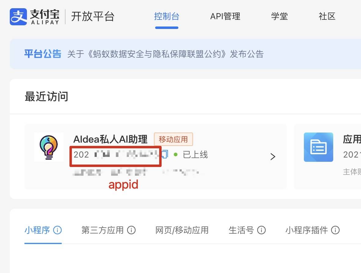This screenshot has width=361, height=273.
Task: Click the Alipay logo icon
Action: coord(18,16)
